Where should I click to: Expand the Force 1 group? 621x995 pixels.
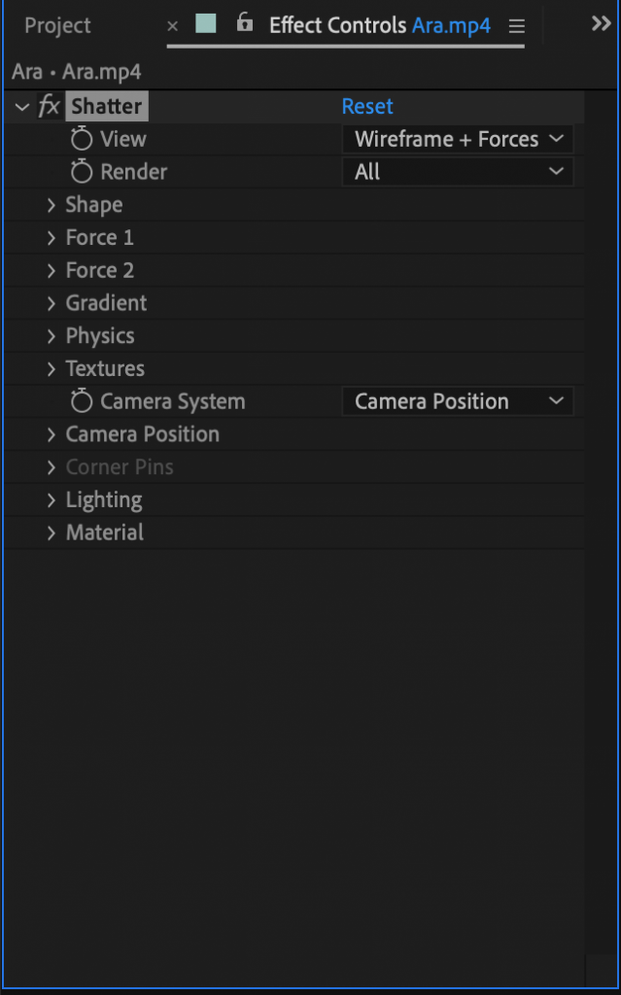(51, 237)
